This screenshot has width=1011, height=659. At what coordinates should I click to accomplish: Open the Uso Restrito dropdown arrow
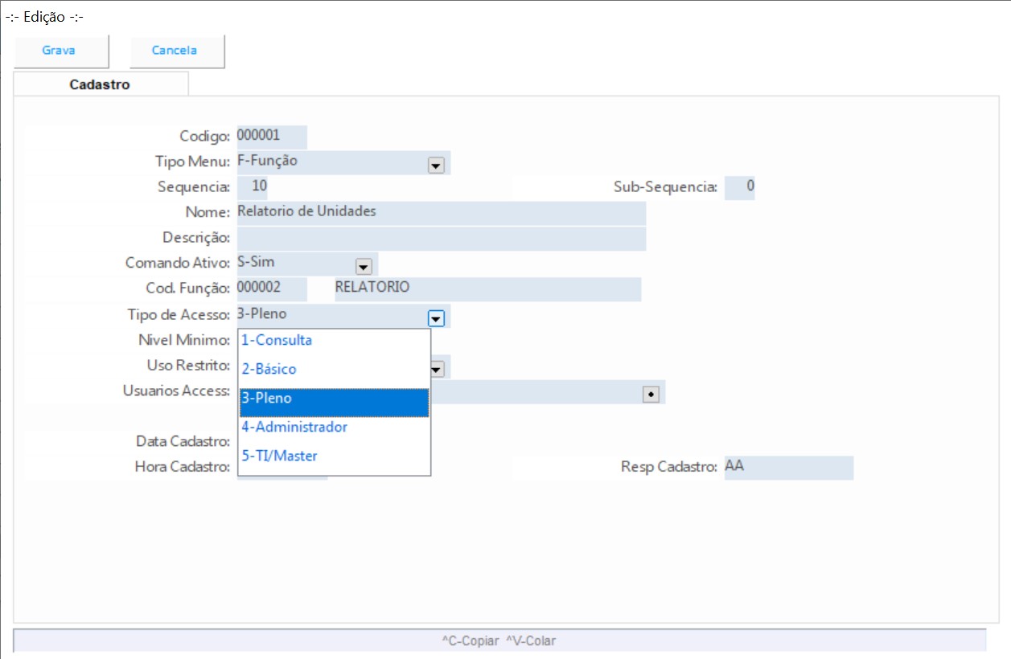point(438,369)
